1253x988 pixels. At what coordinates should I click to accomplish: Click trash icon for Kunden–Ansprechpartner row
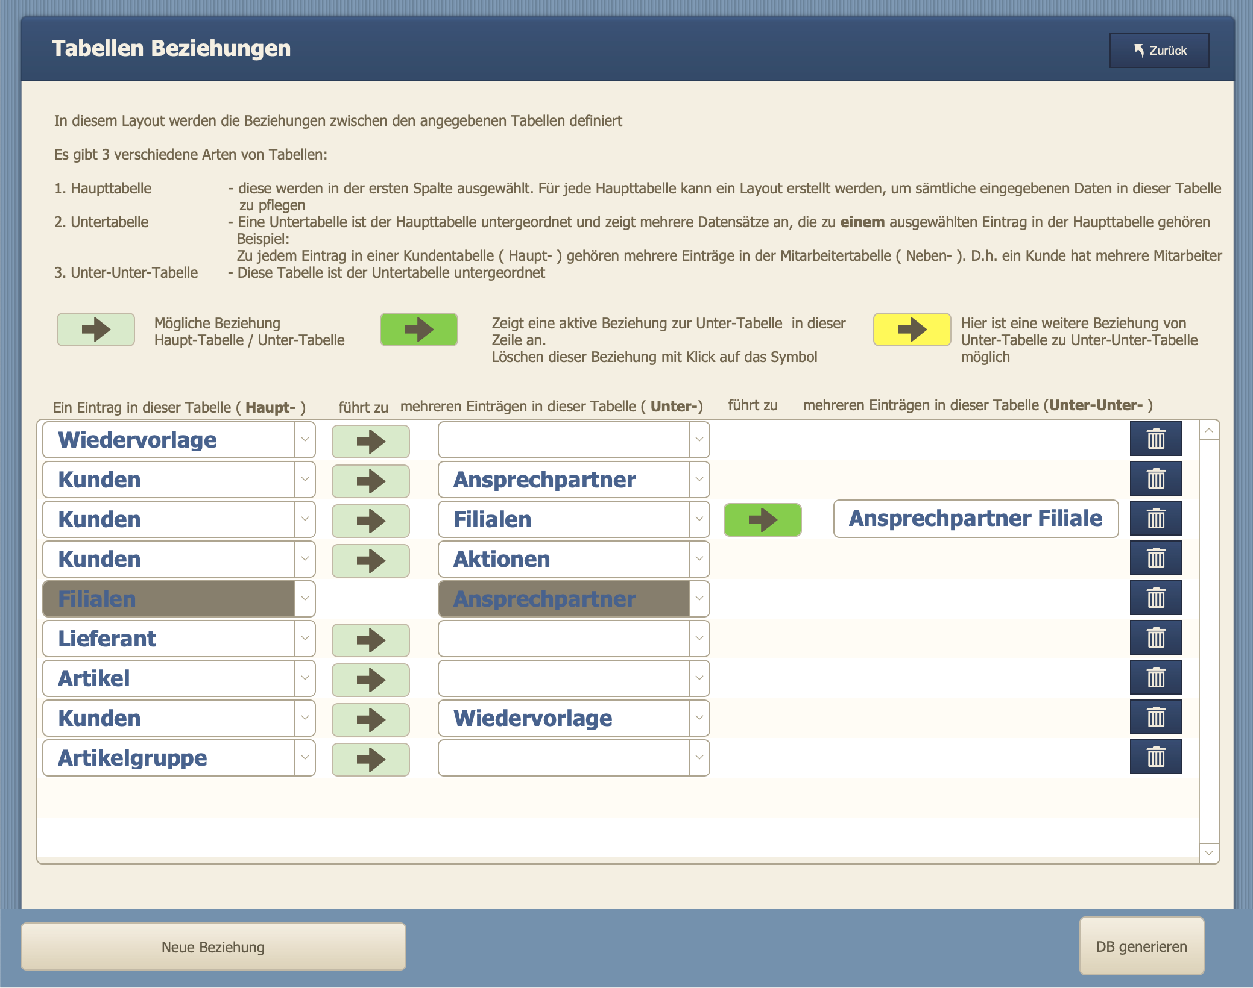pyautogui.click(x=1155, y=479)
